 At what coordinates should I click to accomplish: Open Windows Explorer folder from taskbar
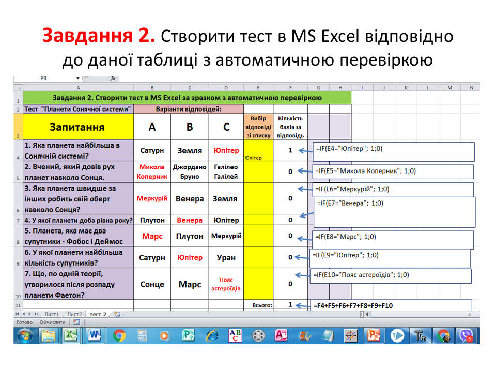coord(49,336)
